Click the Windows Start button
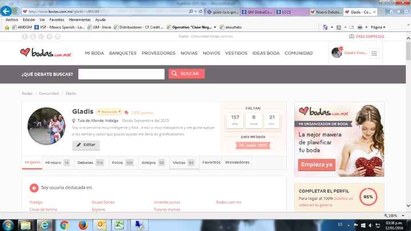 tap(9, 224)
